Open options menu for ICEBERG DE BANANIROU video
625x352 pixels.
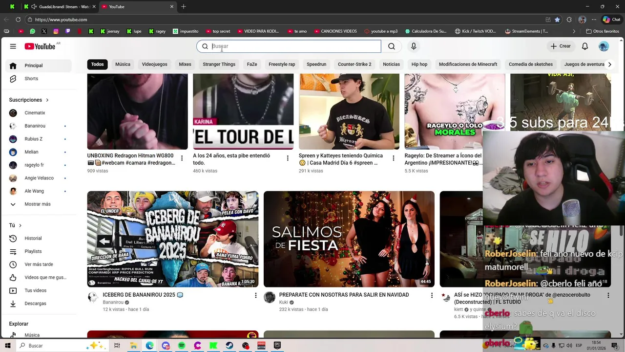pos(255,295)
